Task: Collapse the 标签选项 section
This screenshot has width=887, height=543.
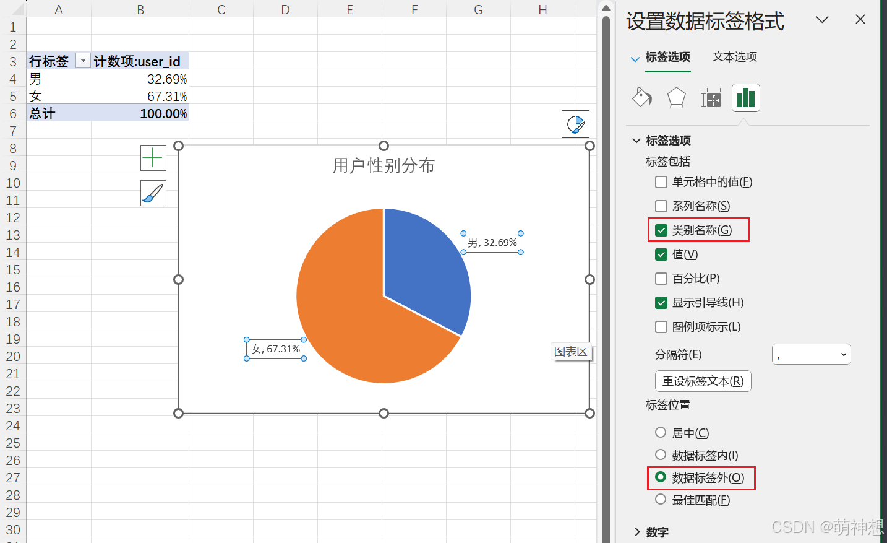Action: pos(636,141)
